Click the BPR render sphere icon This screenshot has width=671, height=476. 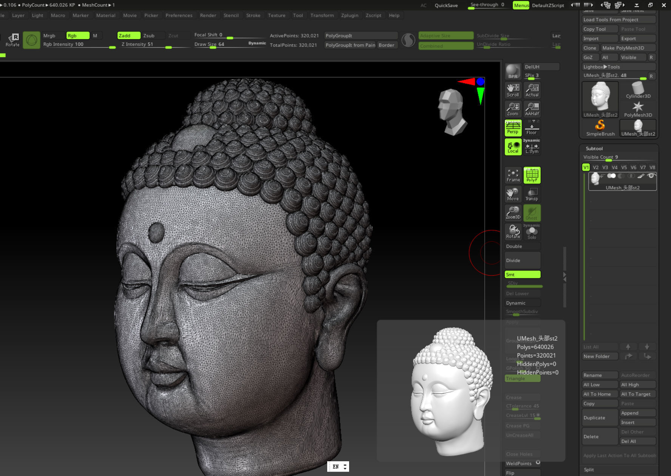click(x=513, y=71)
